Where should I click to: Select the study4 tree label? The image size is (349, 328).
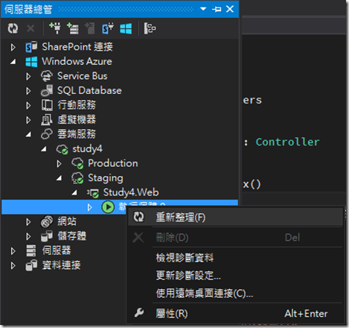pyautogui.click(x=87, y=149)
